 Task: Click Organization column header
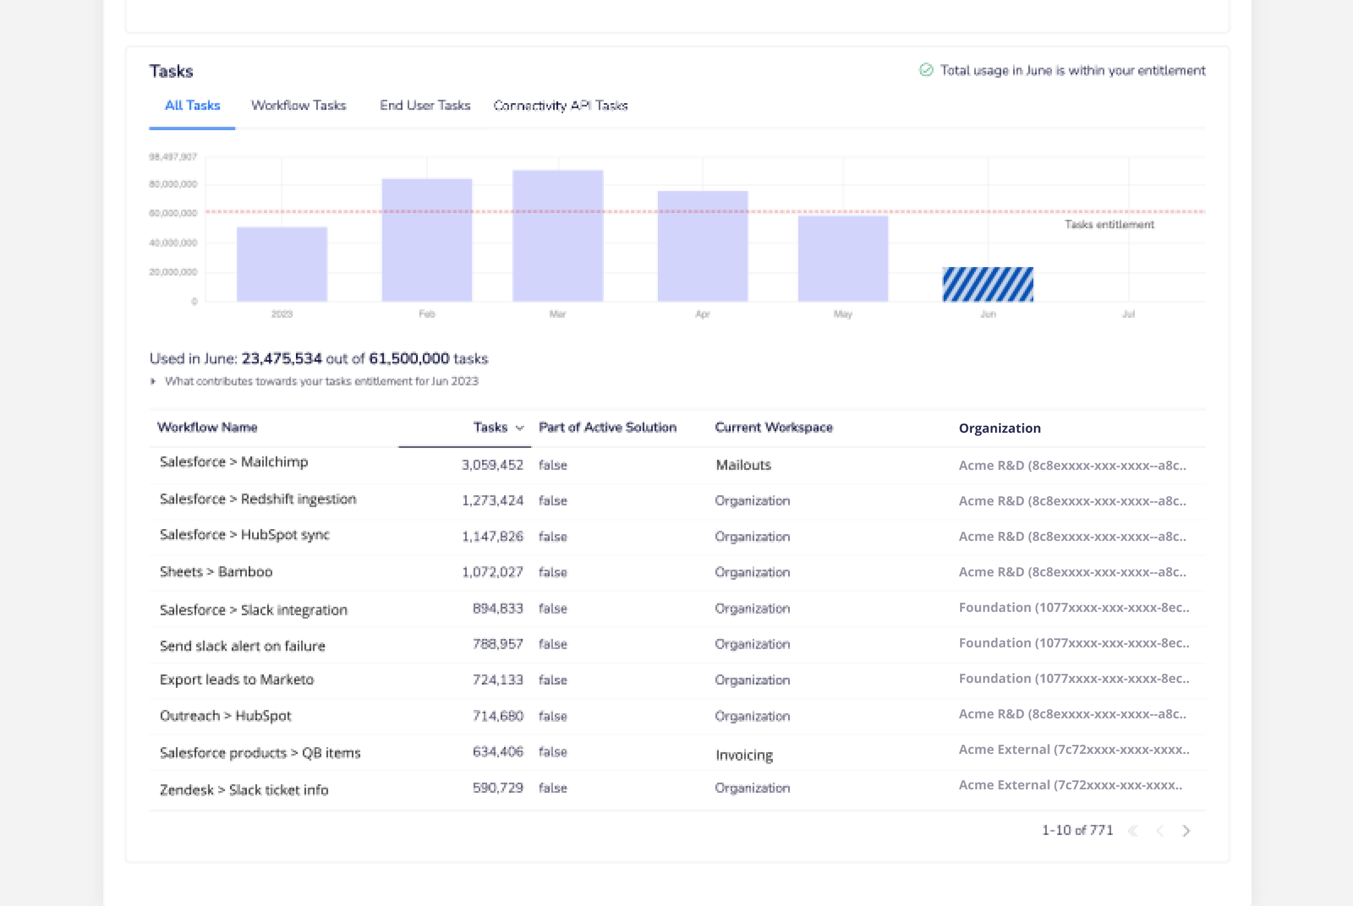point(1000,428)
